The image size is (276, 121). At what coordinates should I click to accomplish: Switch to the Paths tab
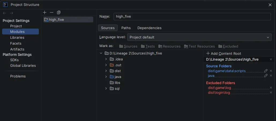coord(126,28)
